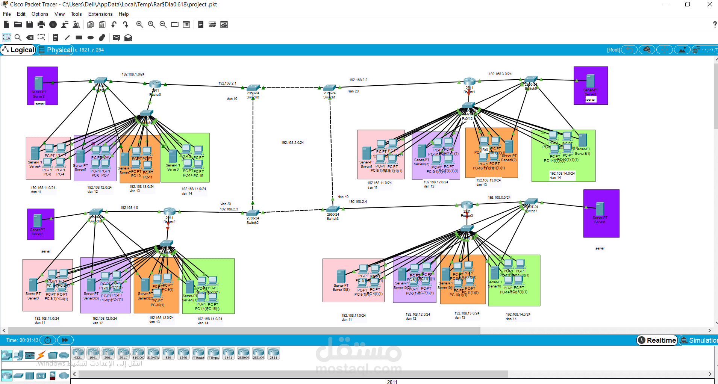This screenshot has height=384, width=718.
Task: Open the Tools menu
Action: (76, 14)
